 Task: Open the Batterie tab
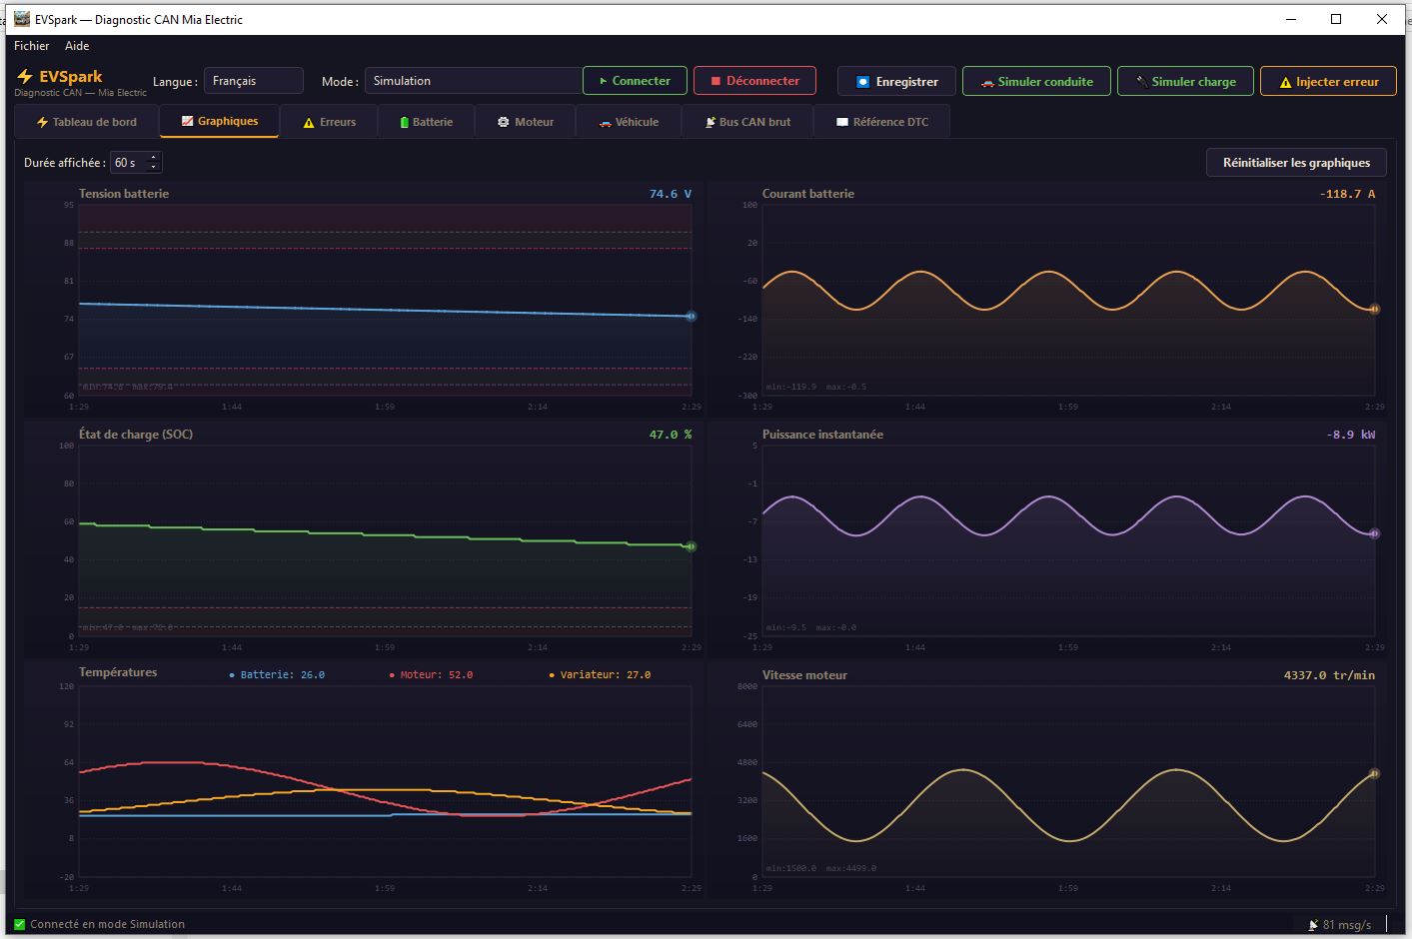pos(426,122)
